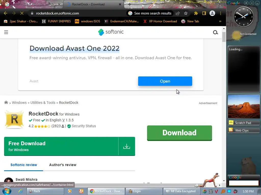Click the RocketDock app icon
261x195 pixels.
(x=14, y=119)
